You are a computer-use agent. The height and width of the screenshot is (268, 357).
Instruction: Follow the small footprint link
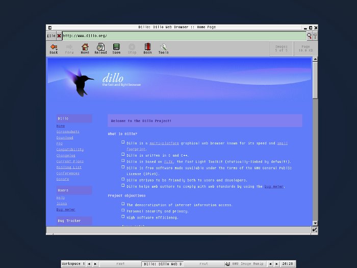click(283, 143)
